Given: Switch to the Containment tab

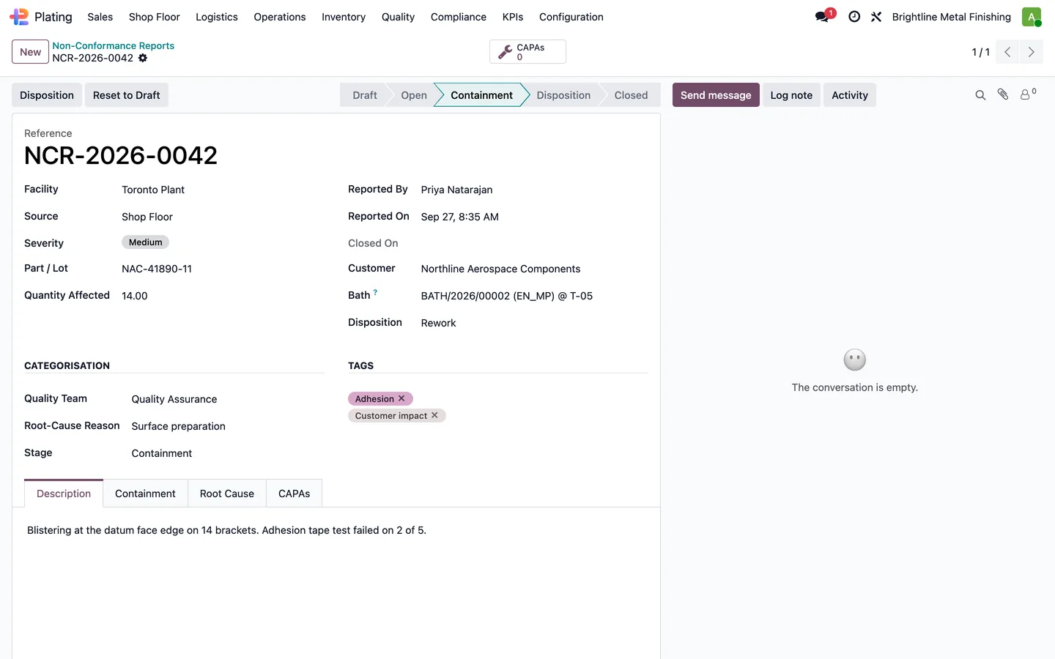Looking at the screenshot, I should [x=145, y=494].
